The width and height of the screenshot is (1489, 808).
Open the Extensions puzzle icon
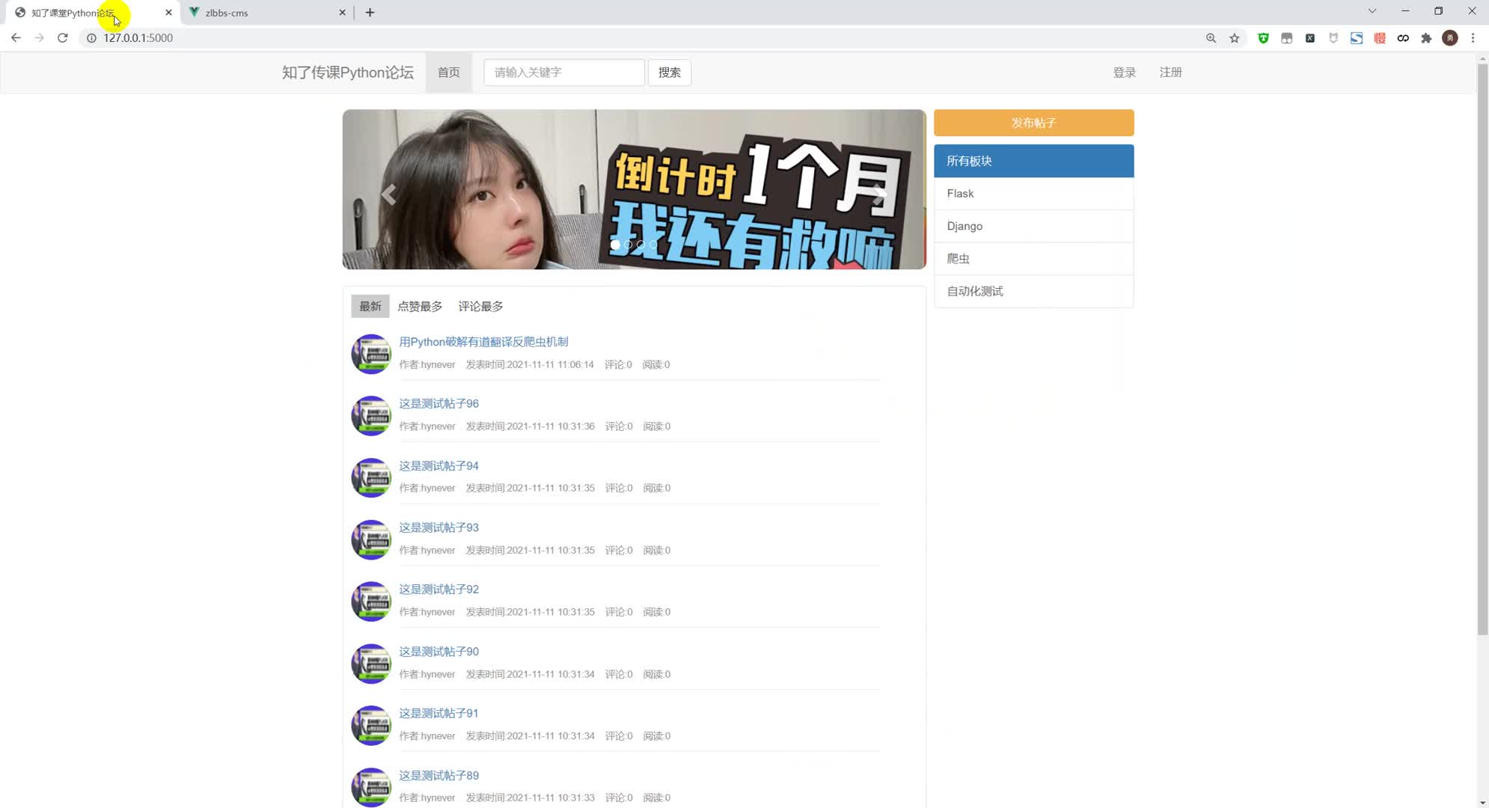(x=1426, y=38)
